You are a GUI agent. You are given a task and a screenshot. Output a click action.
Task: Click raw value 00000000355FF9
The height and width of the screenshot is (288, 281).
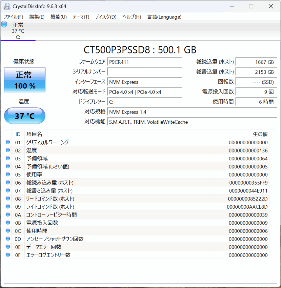click(248, 183)
